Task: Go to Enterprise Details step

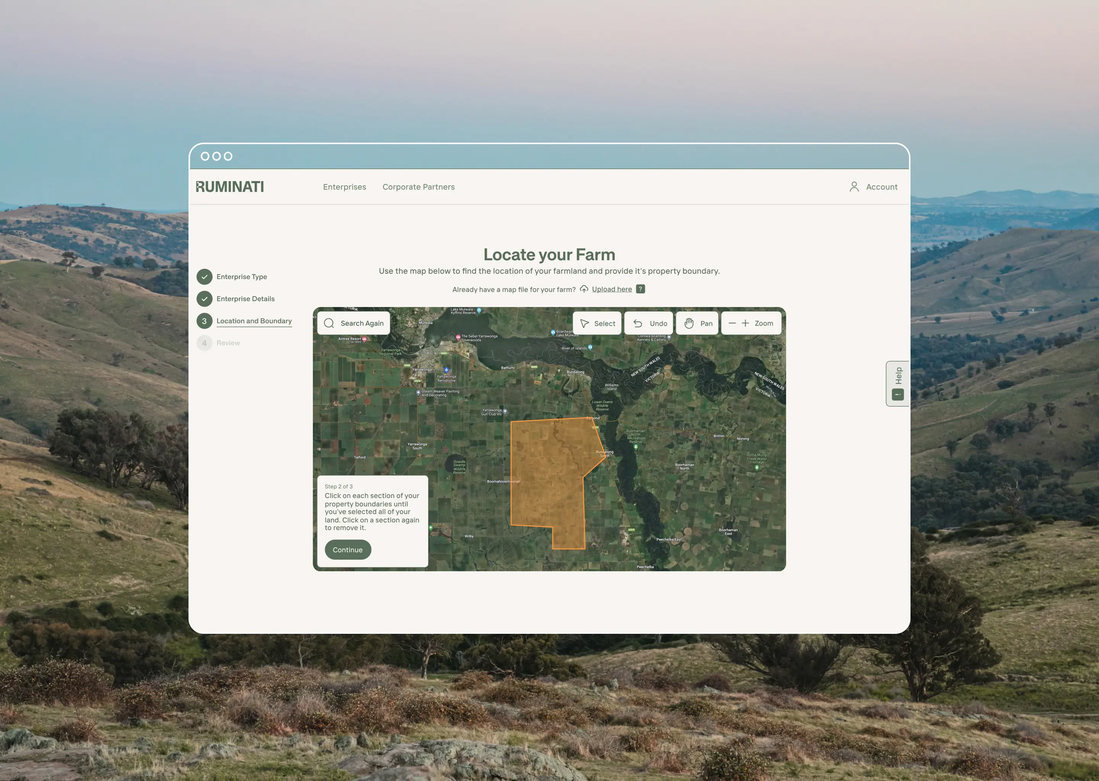Action: pos(245,299)
